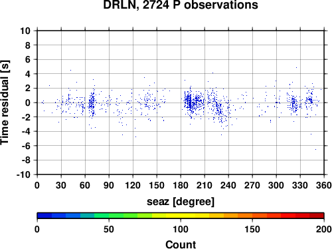Click the x-axis tick label 270
The image size is (332, 249).
click(x=252, y=185)
